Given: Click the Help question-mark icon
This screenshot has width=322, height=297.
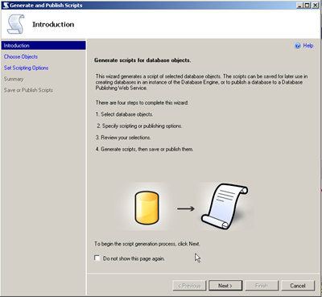Looking at the screenshot, I should pos(298,46).
